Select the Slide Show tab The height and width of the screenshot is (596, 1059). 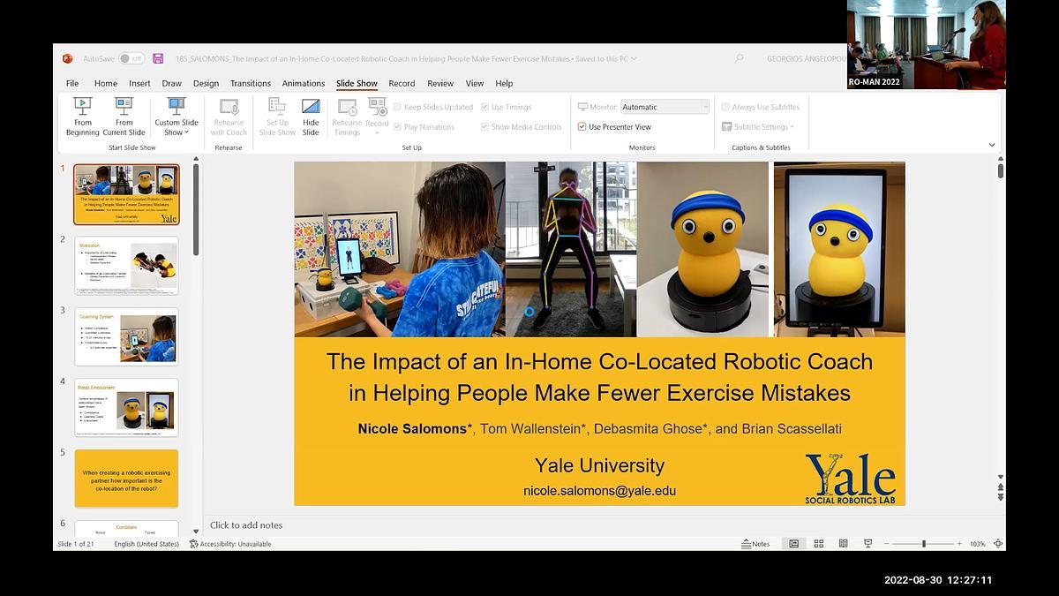pos(357,83)
